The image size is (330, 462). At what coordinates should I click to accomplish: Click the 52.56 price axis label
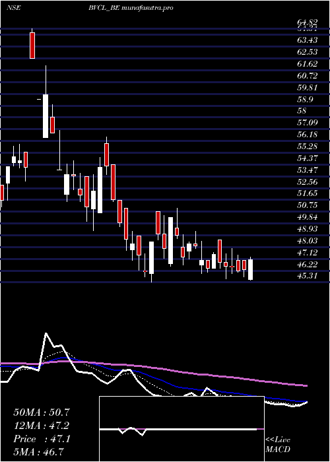pos(308,181)
